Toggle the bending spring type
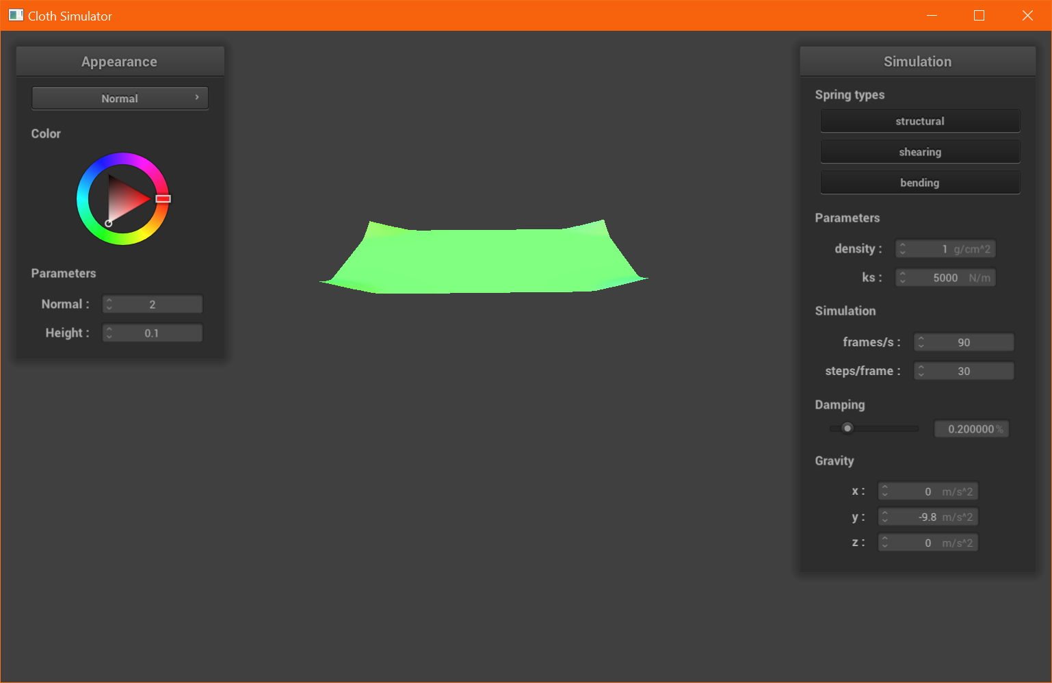This screenshot has width=1052, height=683. [919, 182]
